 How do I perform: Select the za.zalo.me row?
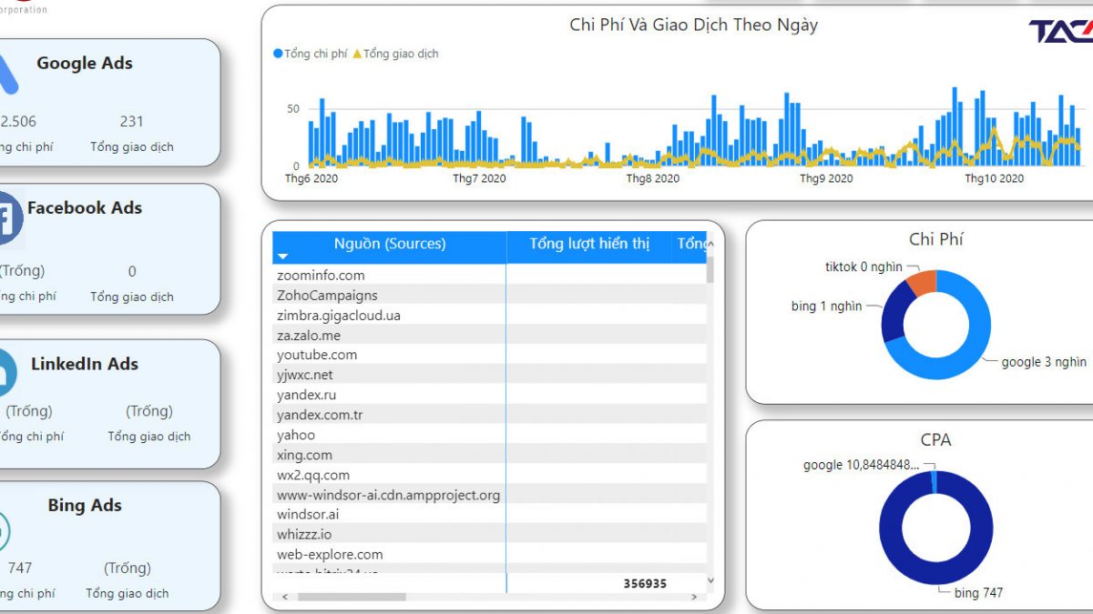point(490,335)
